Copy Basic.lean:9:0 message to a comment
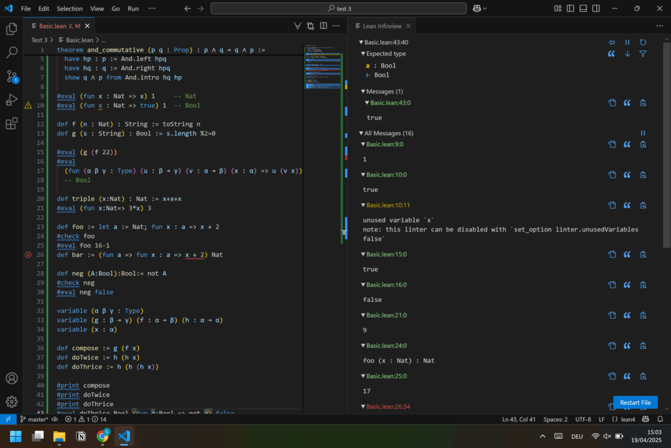Screen dimensions: 671x448 click(627, 144)
